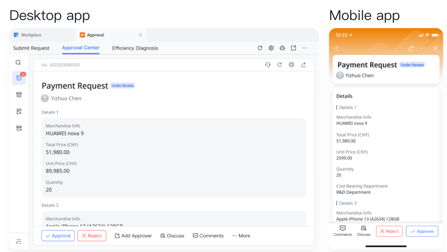Click the desktop Approve button
The image size is (447, 252).
58,236
